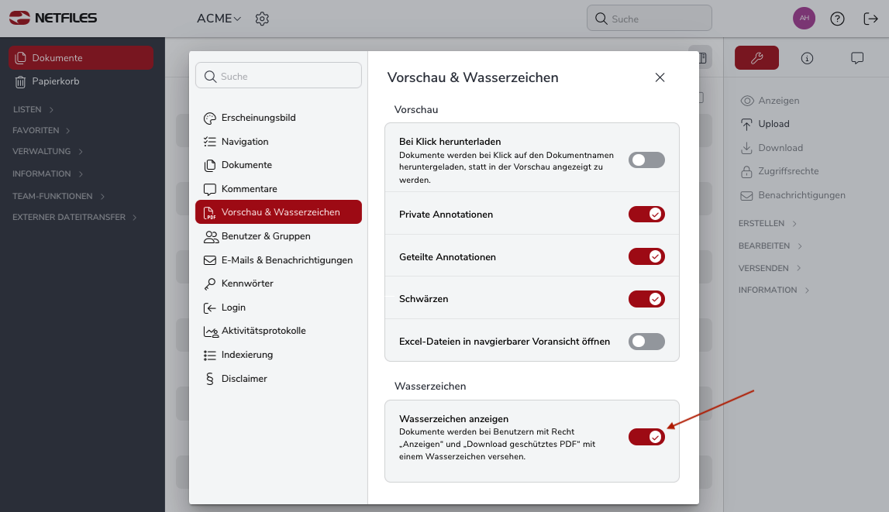Open the wrench tools panel
This screenshot has height=512, width=889.
coord(756,58)
